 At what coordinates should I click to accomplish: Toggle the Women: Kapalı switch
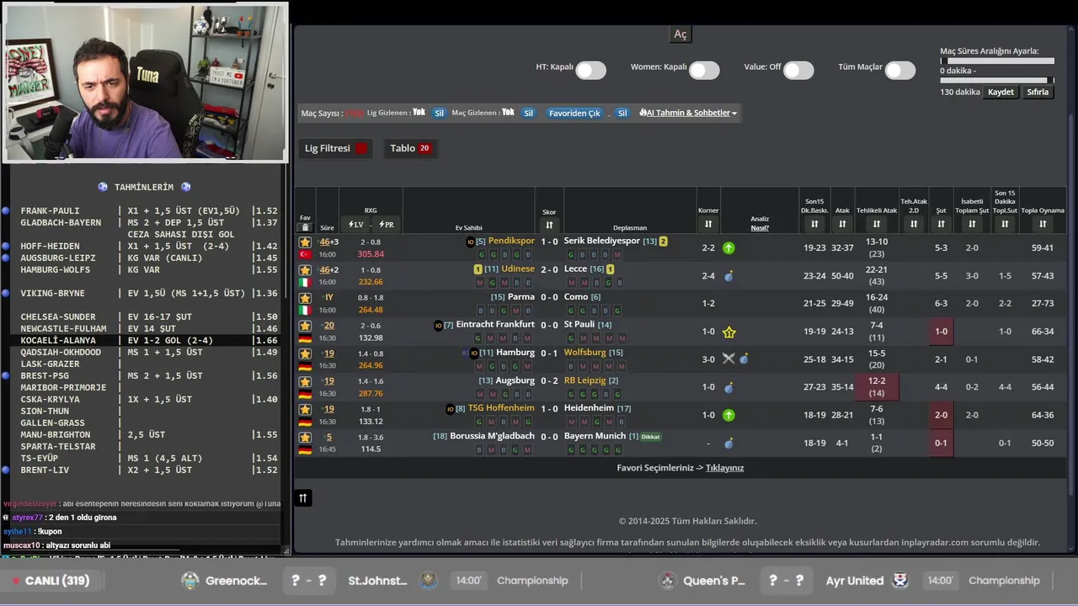[x=704, y=71]
